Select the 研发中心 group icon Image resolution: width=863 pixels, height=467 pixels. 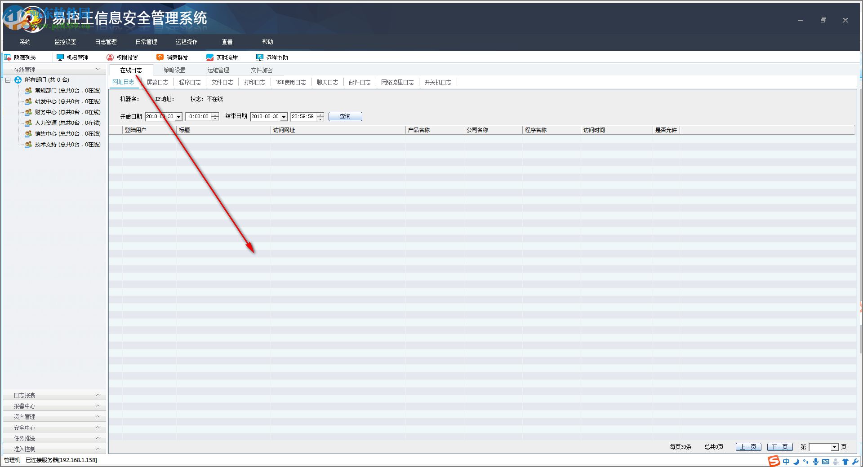28,101
